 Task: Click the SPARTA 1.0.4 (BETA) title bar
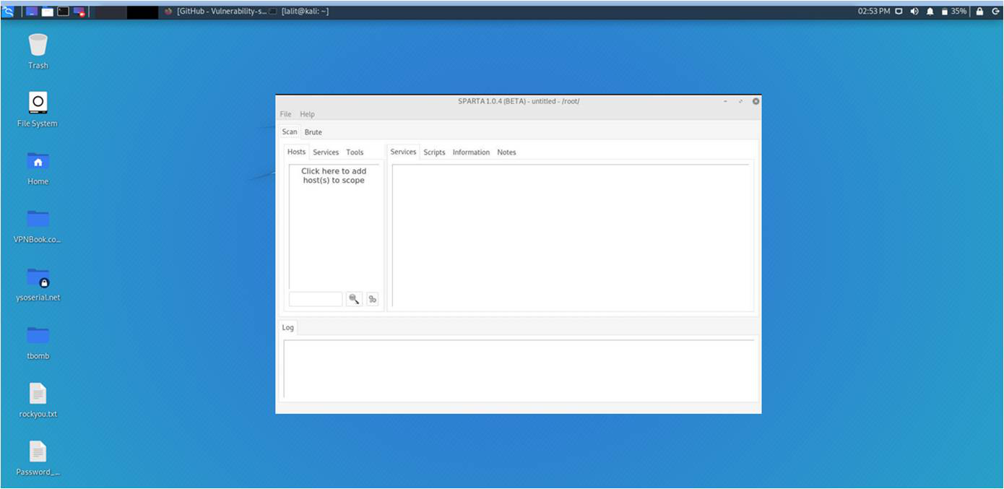pyautogui.click(x=519, y=101)
